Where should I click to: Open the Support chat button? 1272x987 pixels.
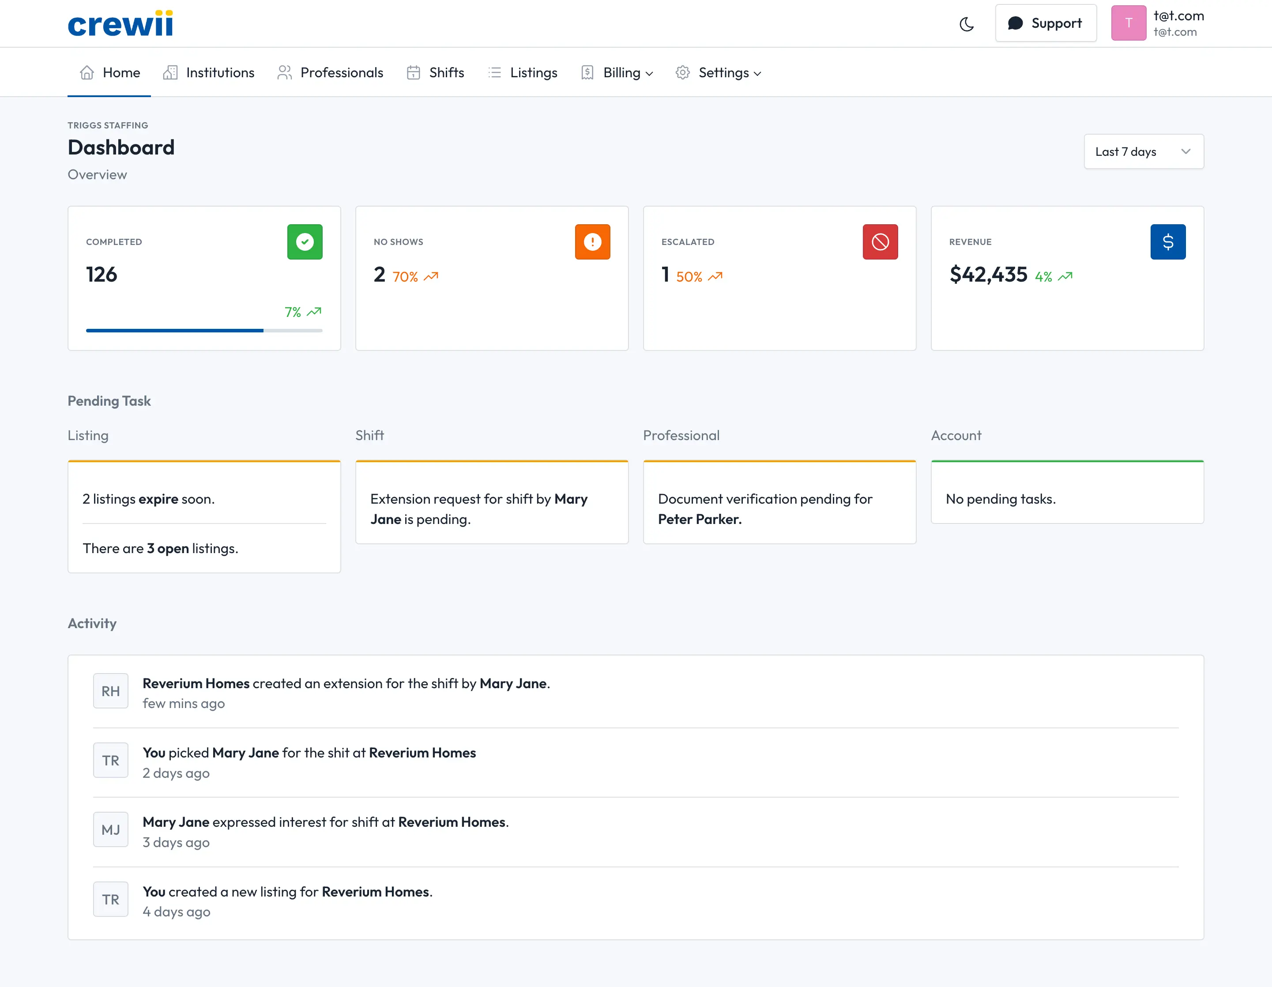(1046, 23)
